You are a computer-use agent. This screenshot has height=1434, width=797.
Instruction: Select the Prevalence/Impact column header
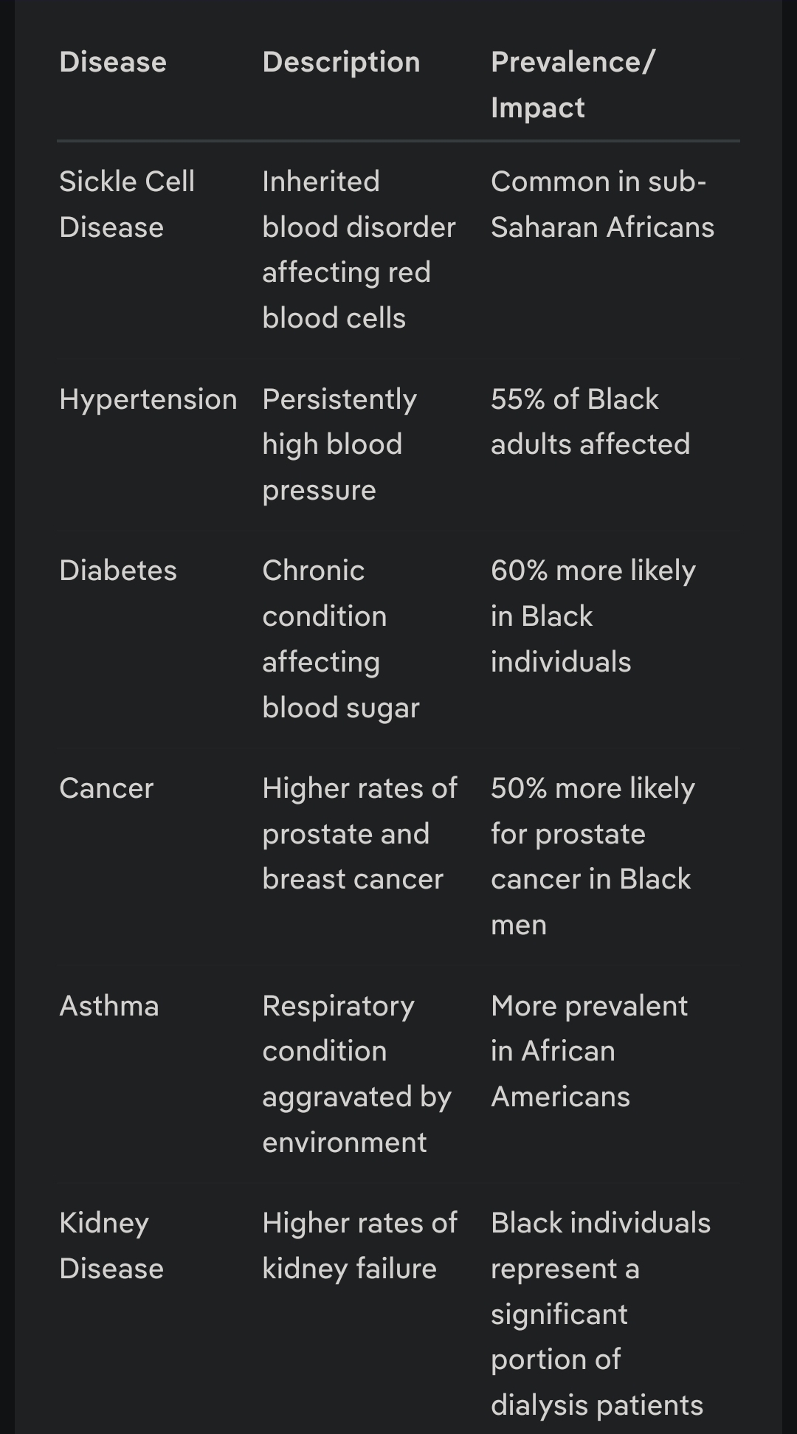coord(573,85)
